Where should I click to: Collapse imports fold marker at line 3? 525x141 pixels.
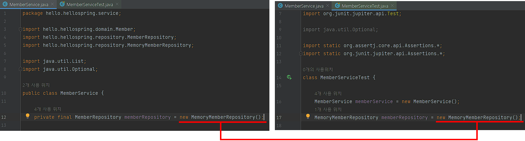[x=21, y=29]
